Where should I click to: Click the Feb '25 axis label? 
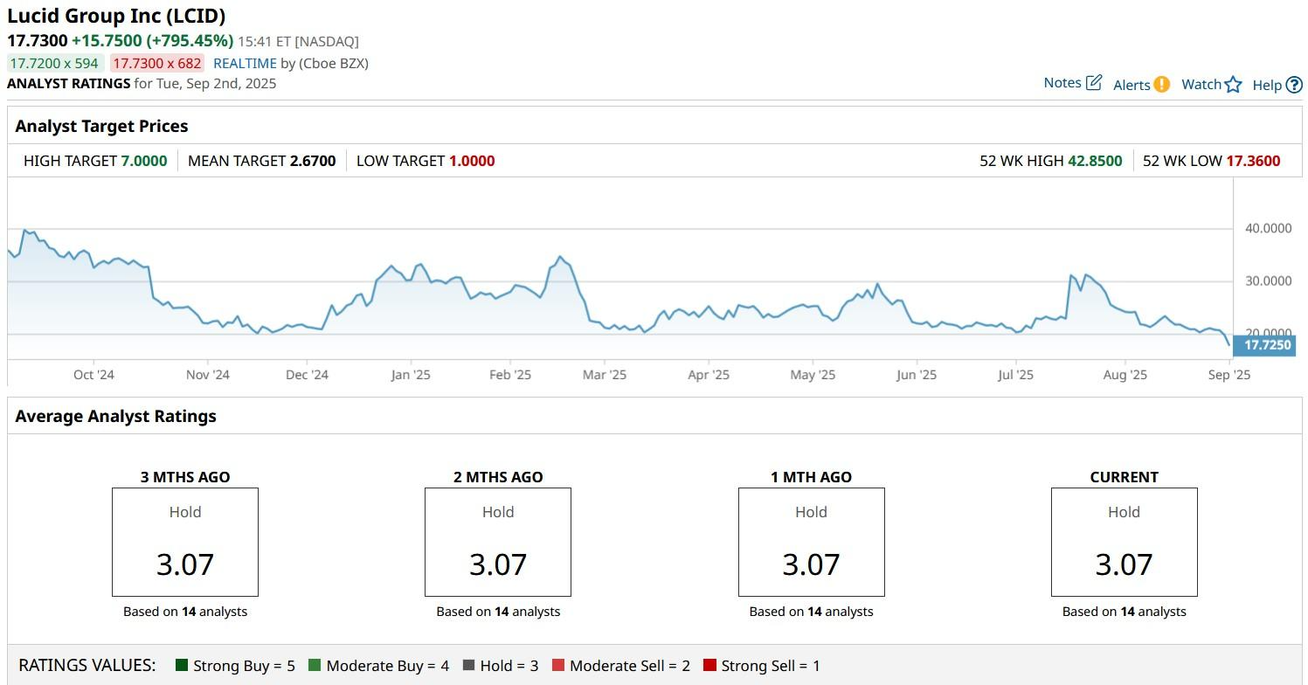tap(510, 375)
